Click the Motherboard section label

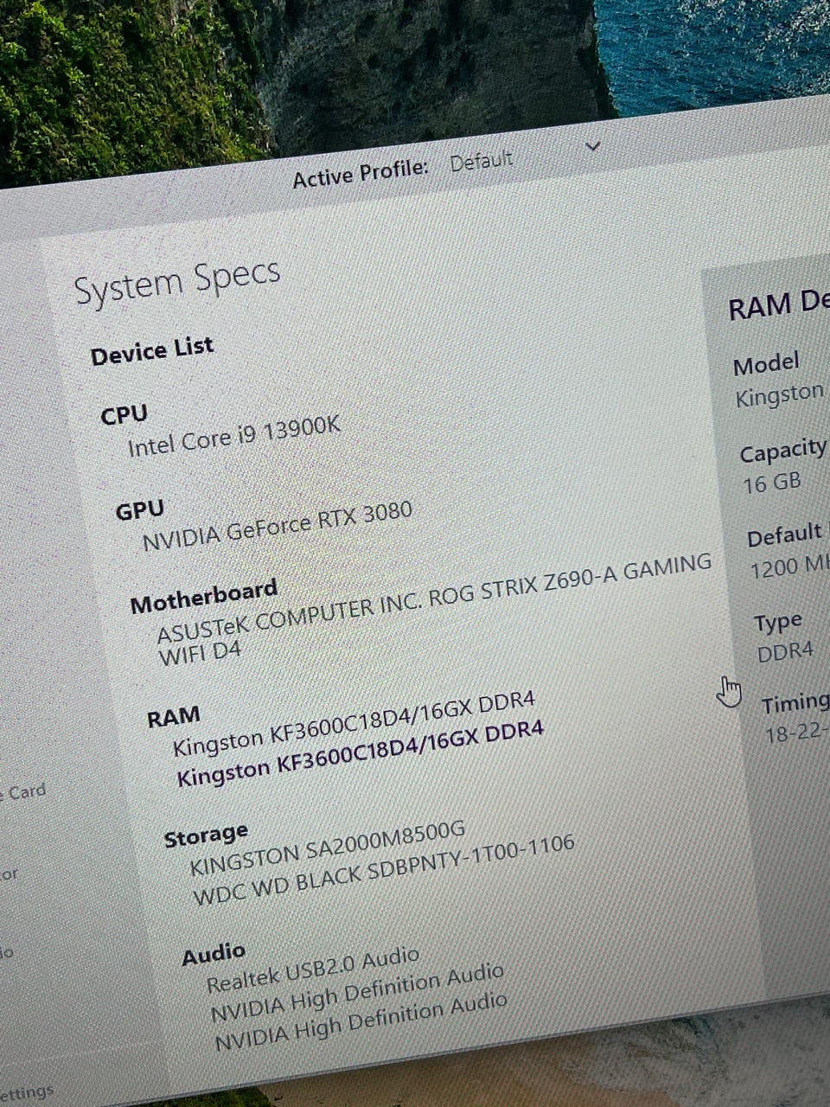pos(204,597)
